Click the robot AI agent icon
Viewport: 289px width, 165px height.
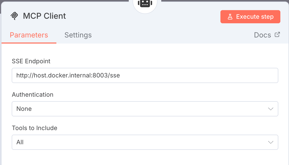coord(144,4)
